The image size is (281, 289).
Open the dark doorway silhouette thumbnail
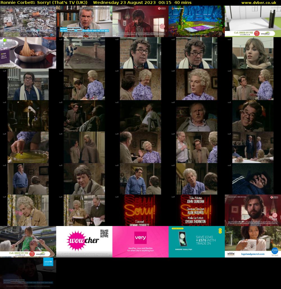pos(28,116)
